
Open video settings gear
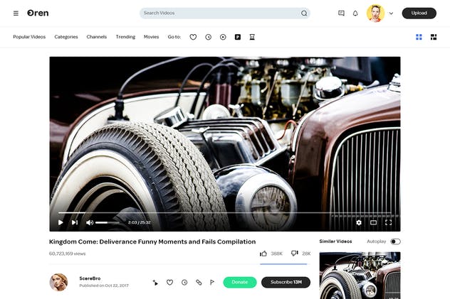point(359,222)
